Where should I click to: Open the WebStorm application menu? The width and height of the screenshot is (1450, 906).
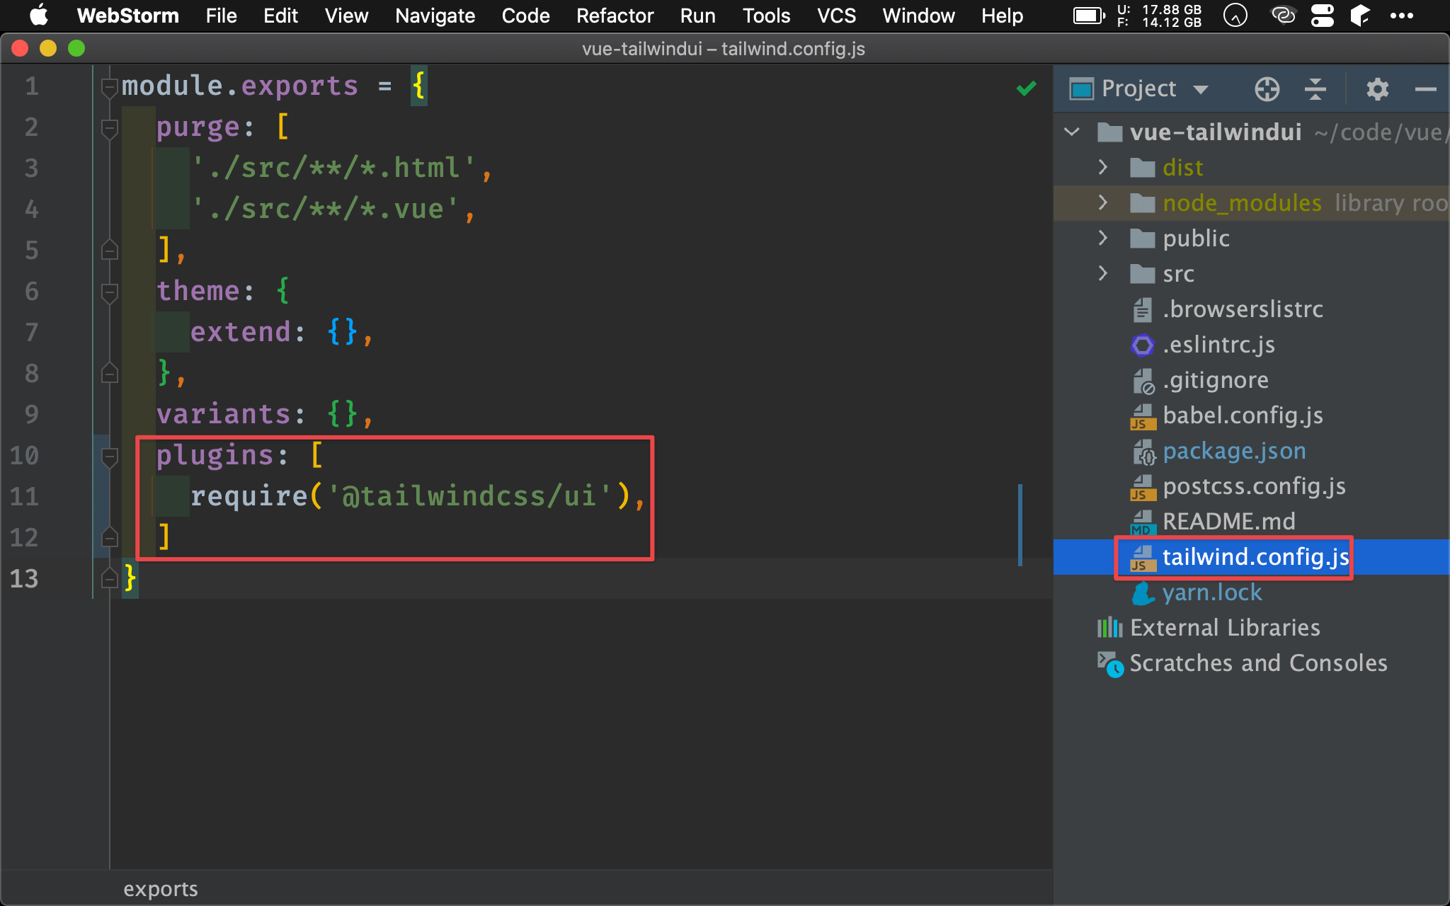click(127, 16)
